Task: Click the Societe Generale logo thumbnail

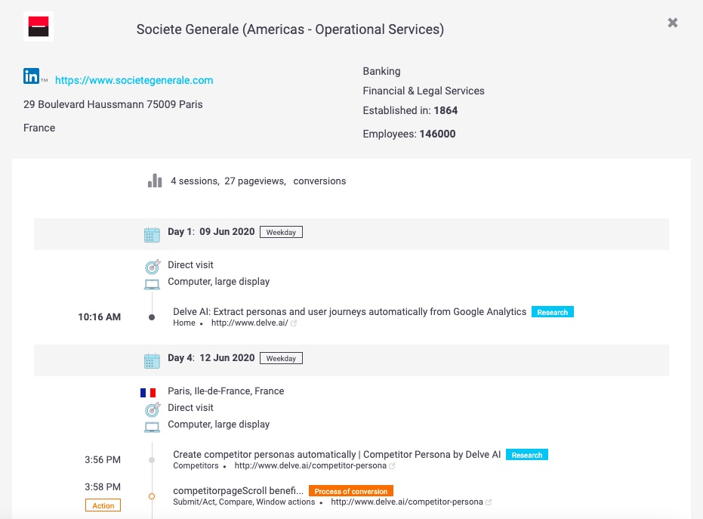Action: 39,26
